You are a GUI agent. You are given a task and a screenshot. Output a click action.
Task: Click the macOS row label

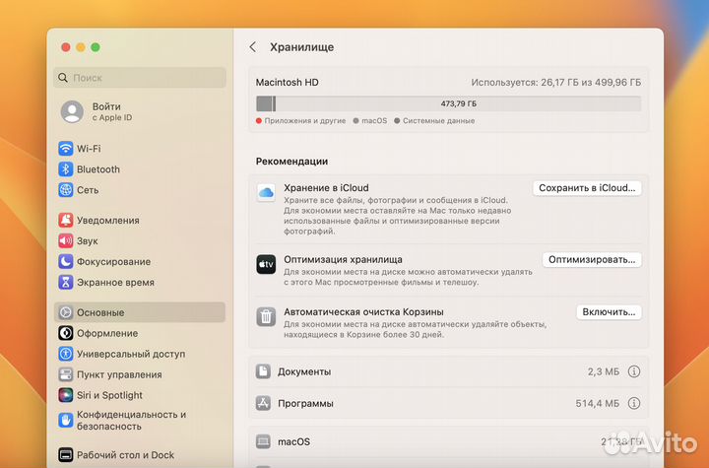(293, 441)
